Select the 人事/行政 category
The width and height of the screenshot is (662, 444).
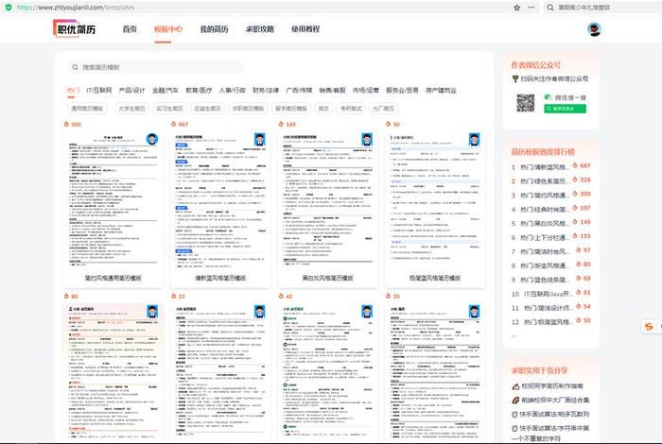tap(233, 91)
